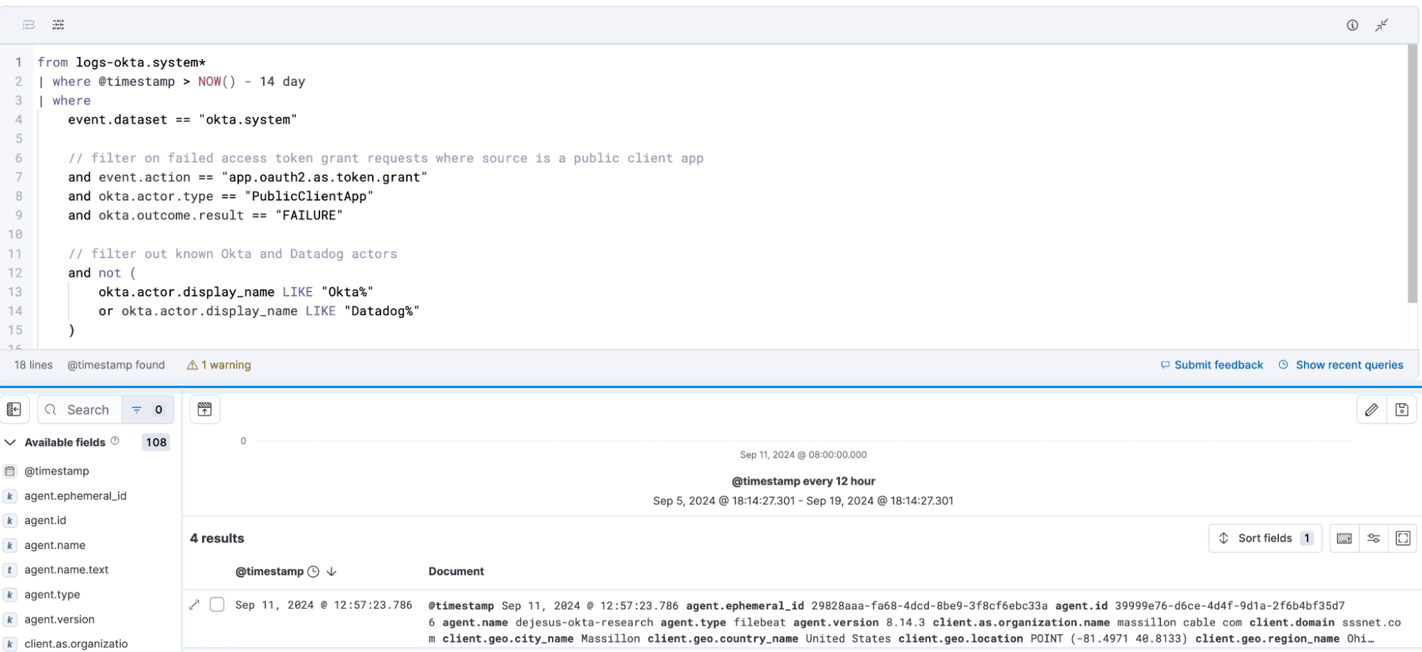Hide the histogram chart panel

(205, 410)
